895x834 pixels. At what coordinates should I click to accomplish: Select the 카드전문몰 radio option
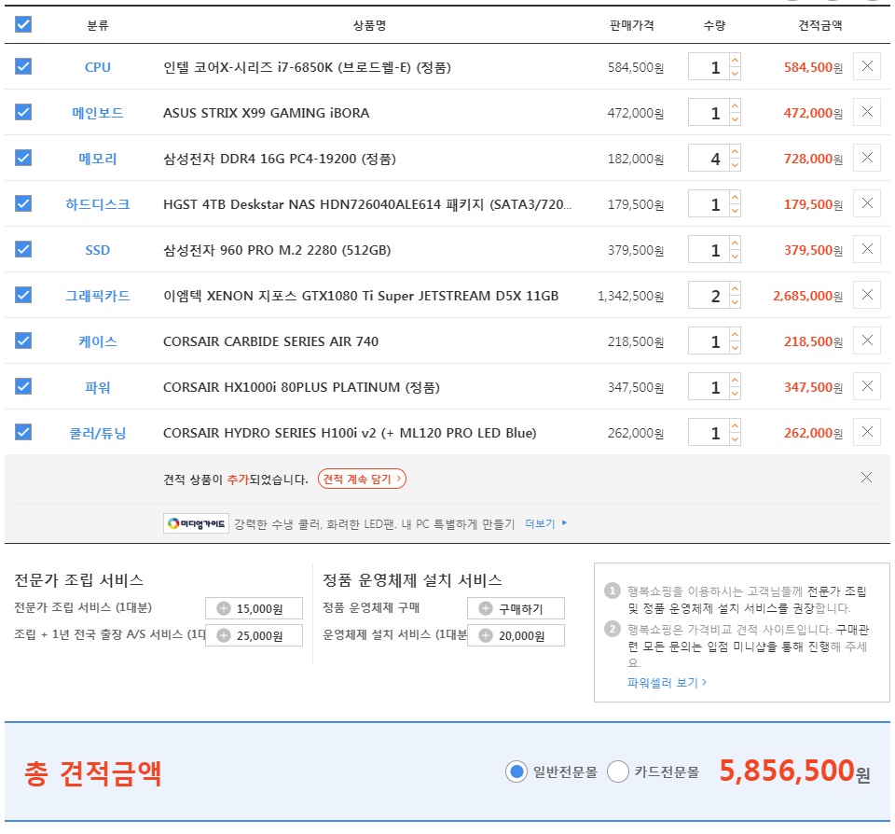pyautogui.click(x=617, y=772)
